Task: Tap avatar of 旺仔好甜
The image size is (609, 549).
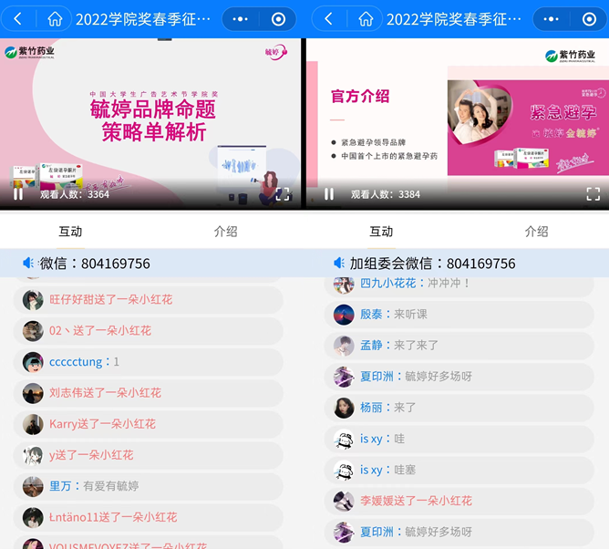Action: pos(33,299)
